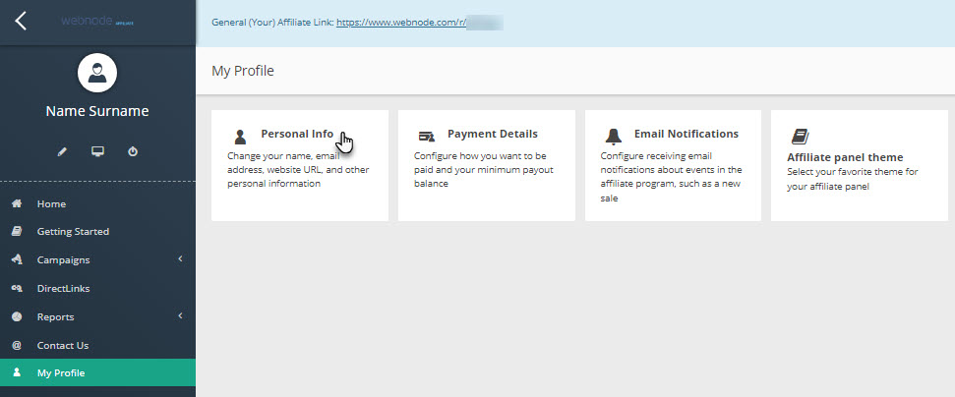Viewport: 955px width, 397px height.
Task: Open Payment Details title link
Action: coord(492,134)
